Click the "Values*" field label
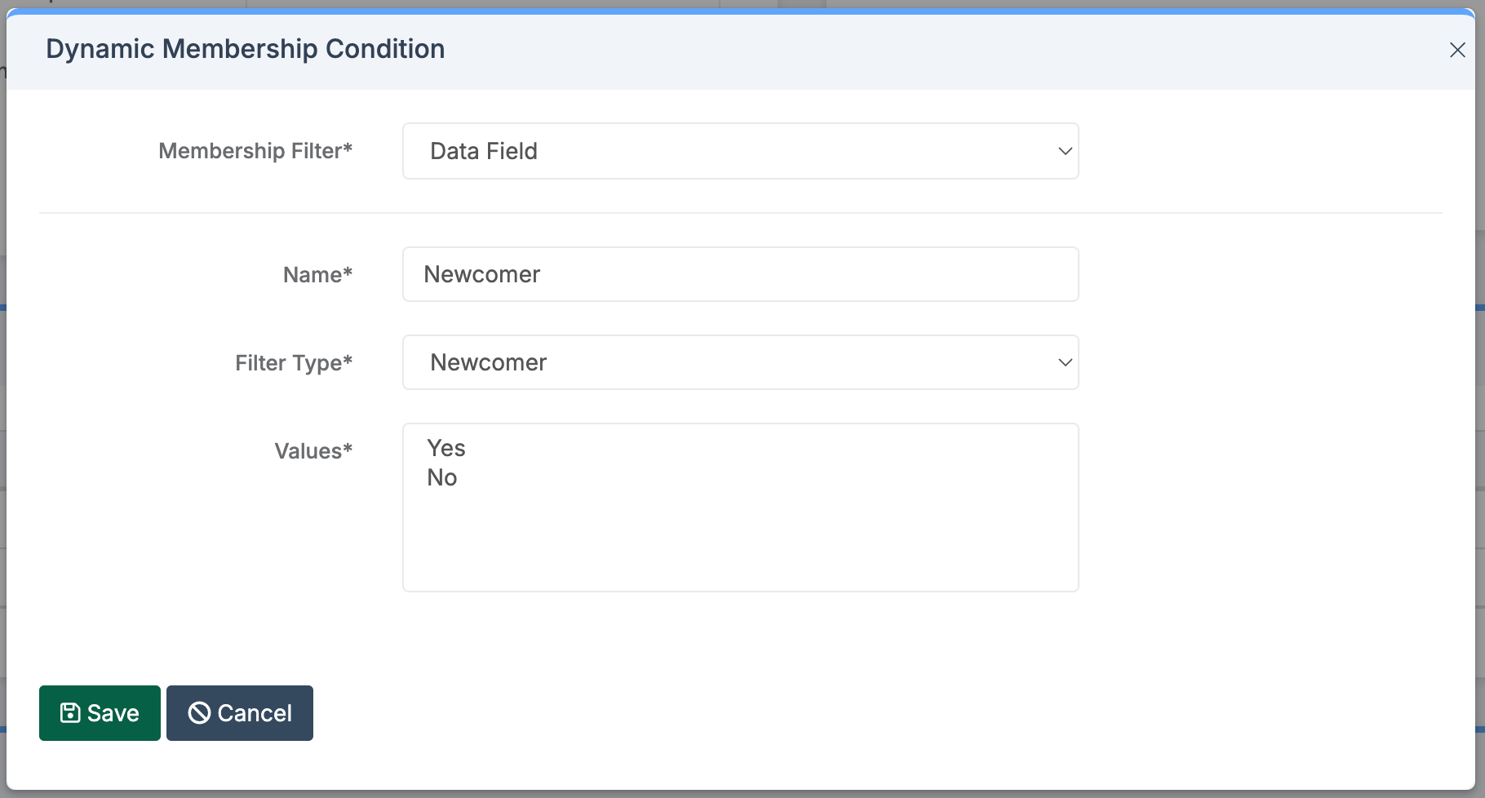Image resolution: width=1485 pixels, height=798 pixels. 313,451
